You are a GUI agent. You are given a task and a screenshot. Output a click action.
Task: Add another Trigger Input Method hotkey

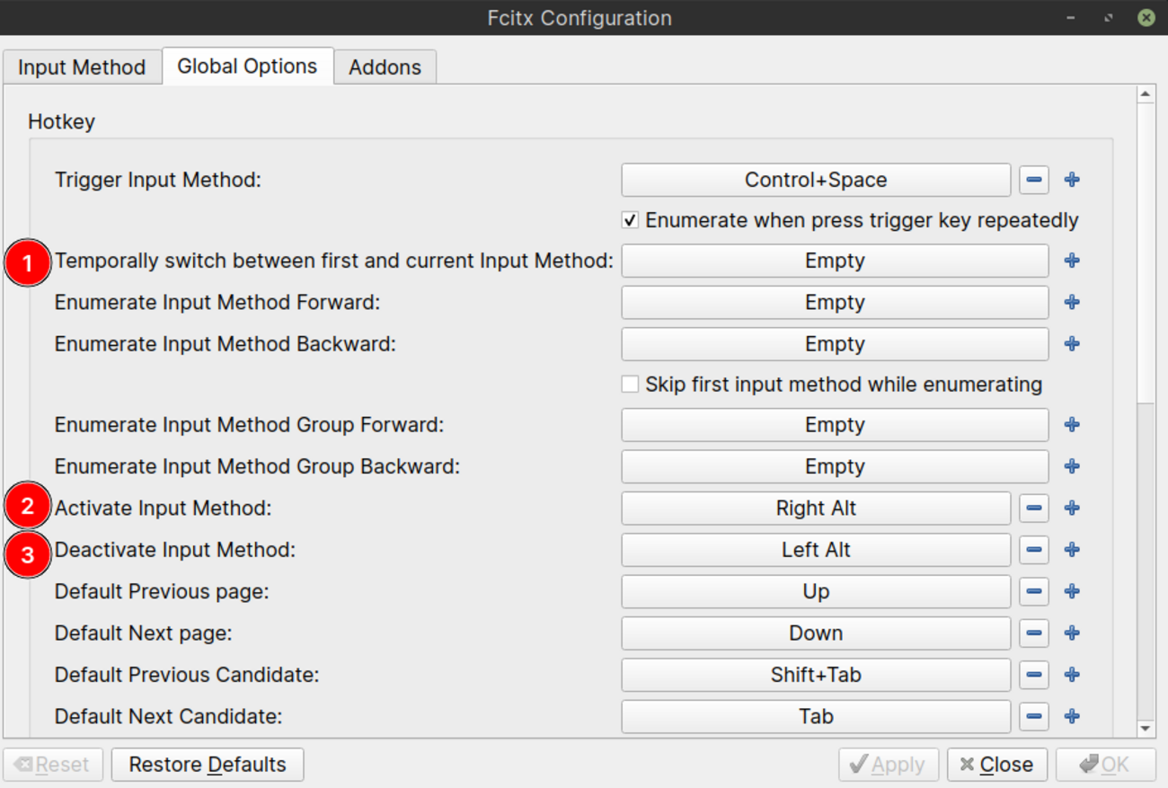(x=1072, y=180)
